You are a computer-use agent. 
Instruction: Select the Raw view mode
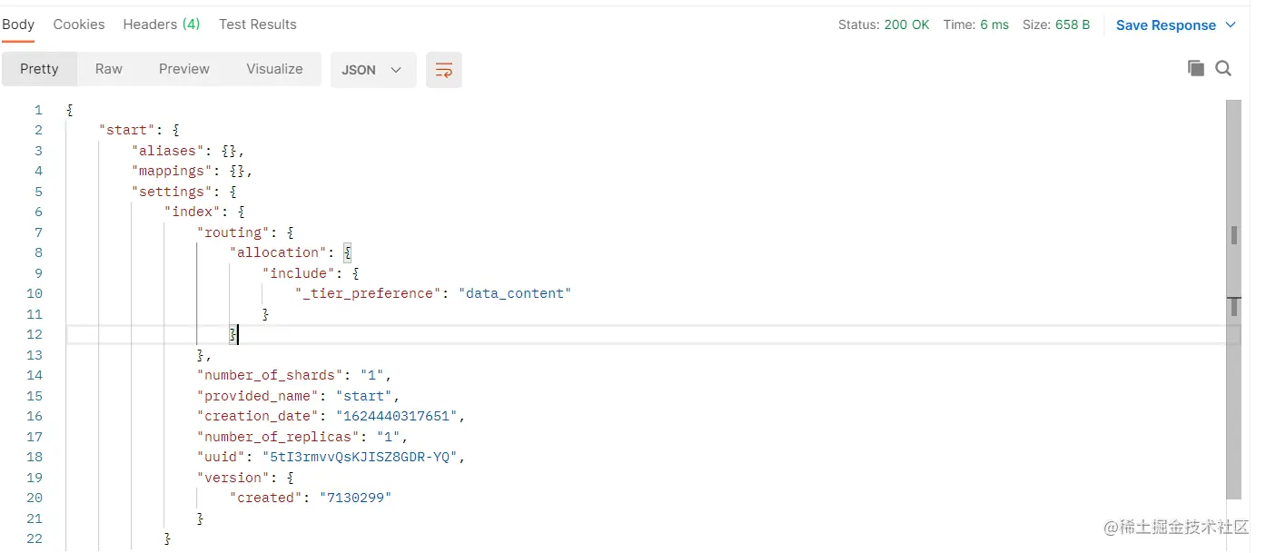tap(109, 69)
